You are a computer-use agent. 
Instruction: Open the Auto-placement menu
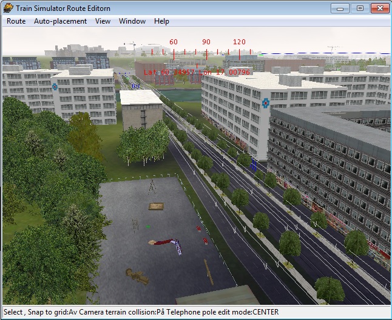(60, 21)
